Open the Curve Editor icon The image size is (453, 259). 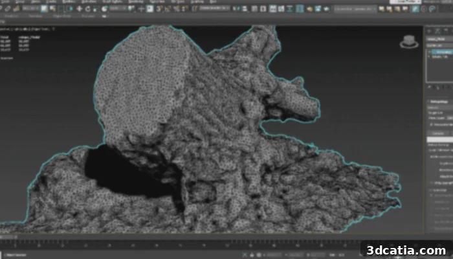pos(281,8)
